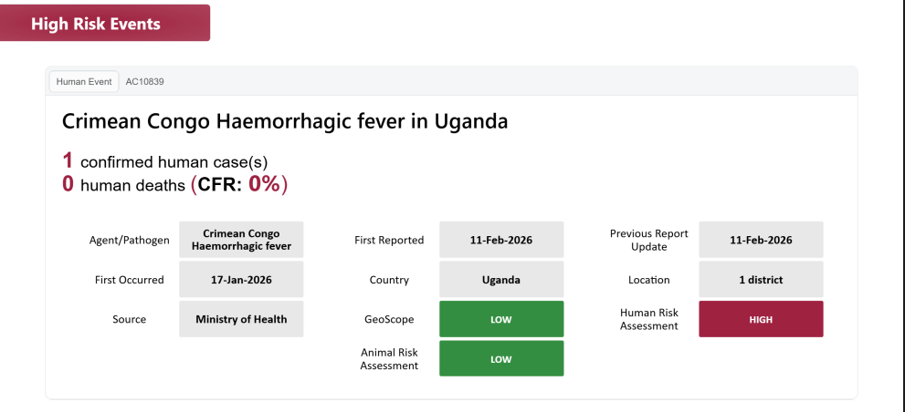Click the Location 1 district box
This screenshot has height=412, width=905.
click(761, 280)
